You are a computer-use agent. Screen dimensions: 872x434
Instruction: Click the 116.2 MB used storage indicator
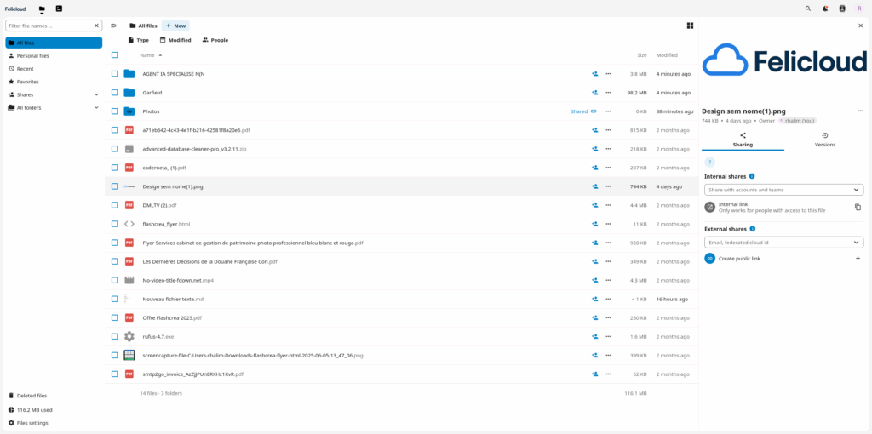click(x=54, y=409)
